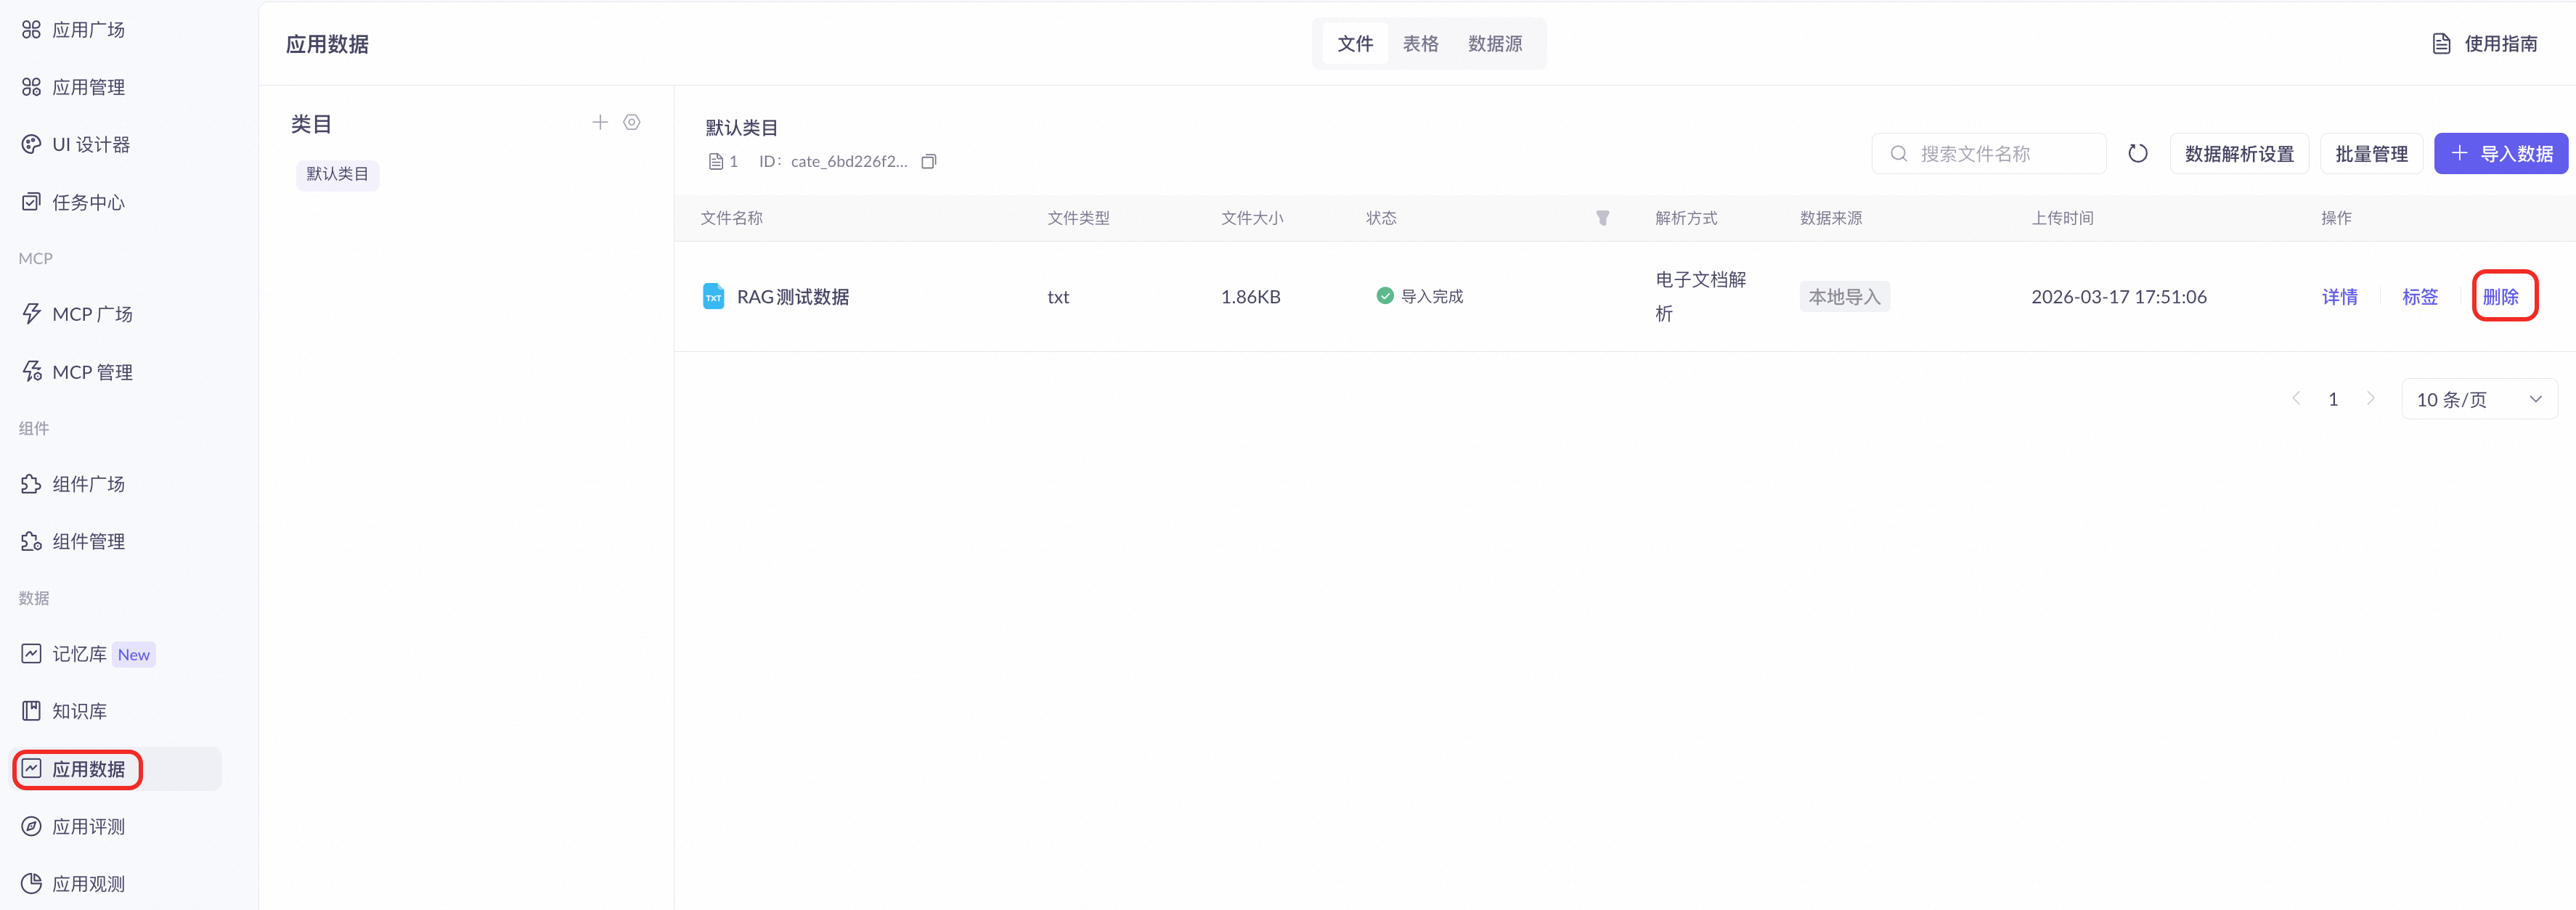Go to 记忆库 in the sidebar
This screenshot has width=2576, height=910.
pyautogui.click(x=79, y=653)
